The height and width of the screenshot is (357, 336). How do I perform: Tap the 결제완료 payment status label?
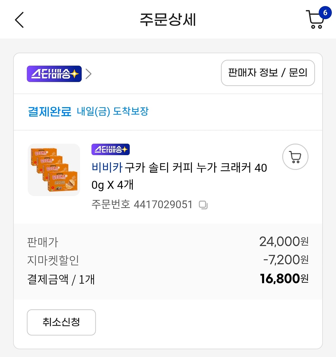50,112
